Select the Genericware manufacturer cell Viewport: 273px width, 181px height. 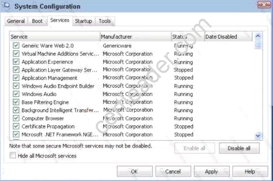click(117, 46)
